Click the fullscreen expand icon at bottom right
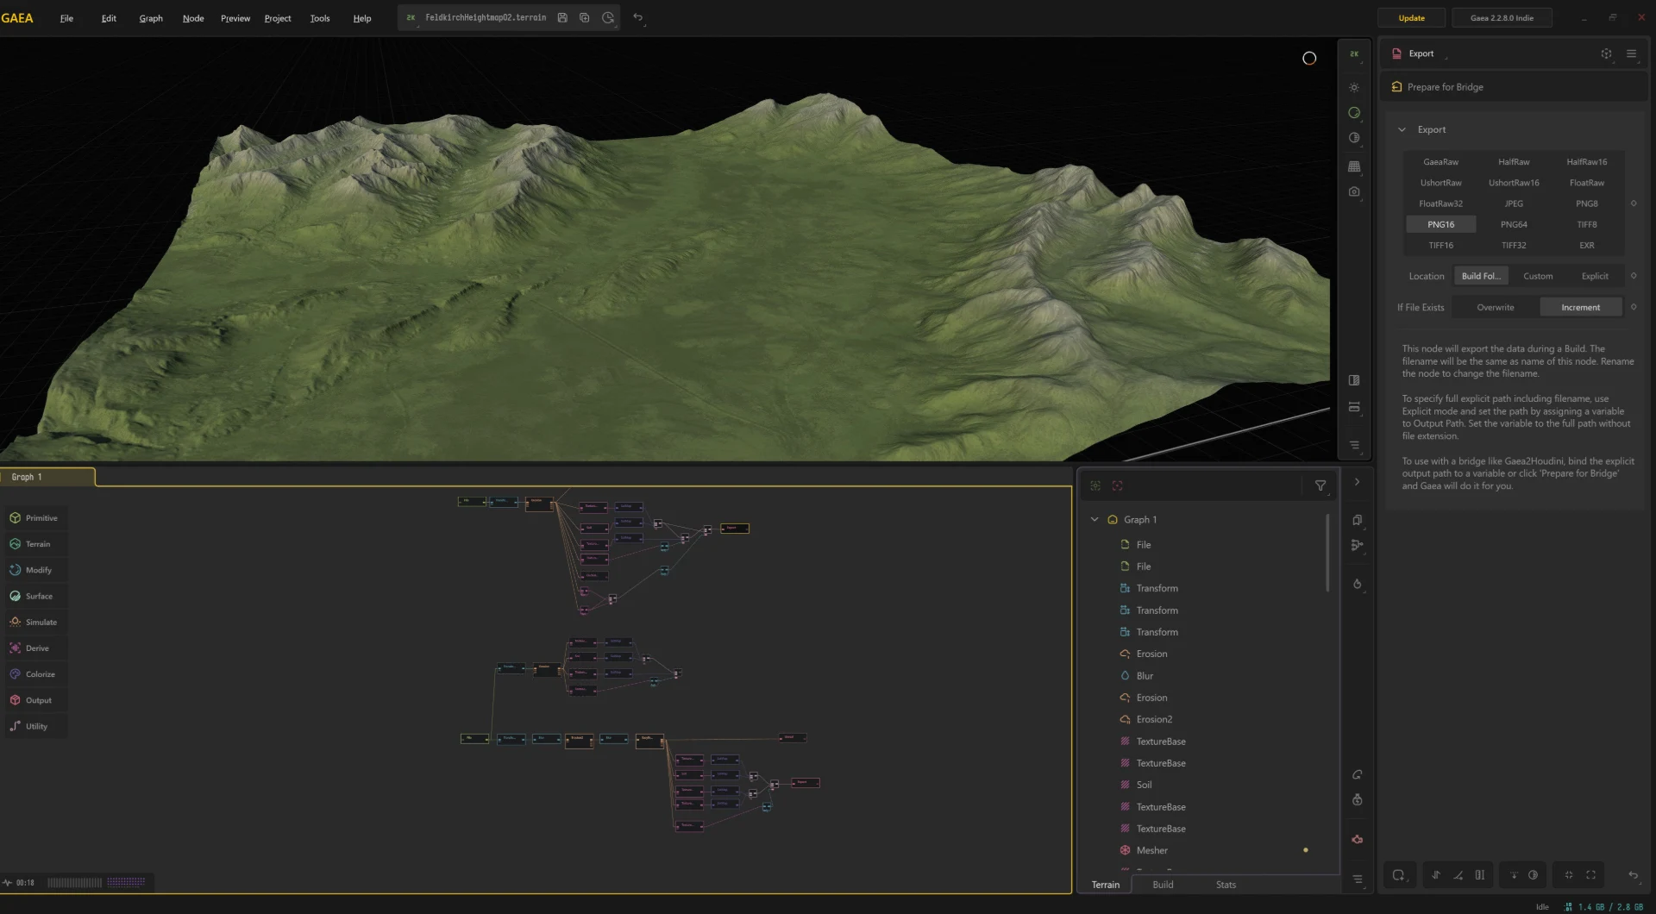1656x914 pixels. point(1590,875)
